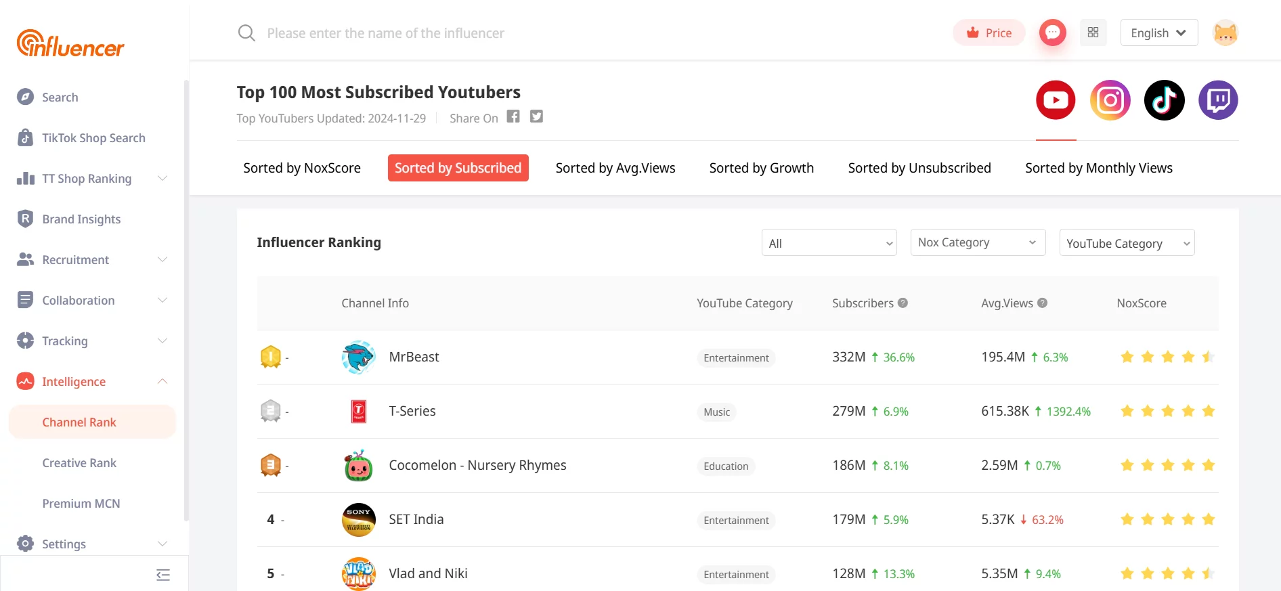Image resolution: width=1281 pixels, height=591 pixels.
Task: Click the Brand Insights shield icon
Action: tap(25, 219)
